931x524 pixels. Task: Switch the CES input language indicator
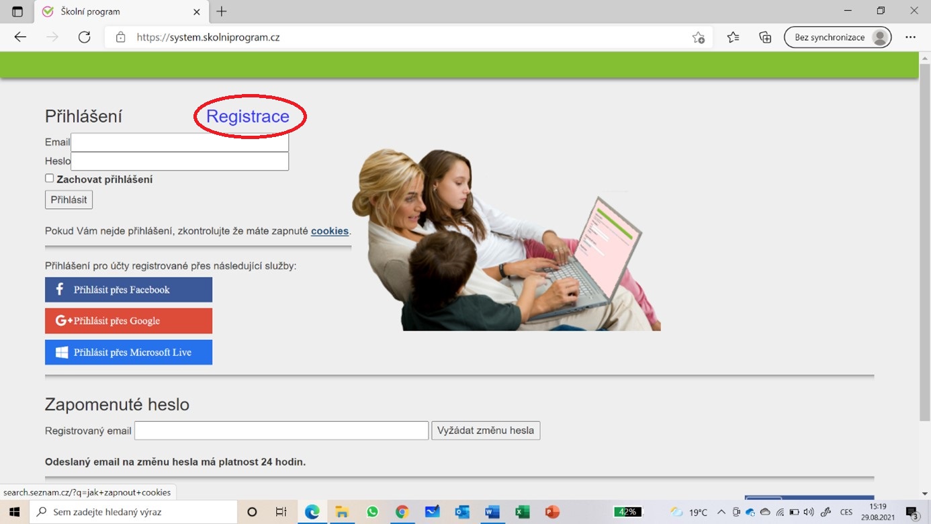pyautogui.click(x=846, y=512)
